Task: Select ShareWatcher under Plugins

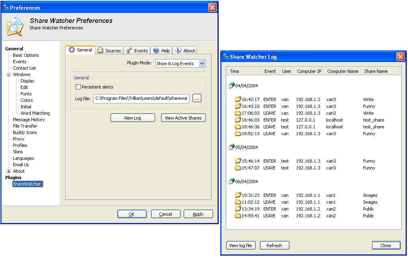Action: (x=28, y=184)
